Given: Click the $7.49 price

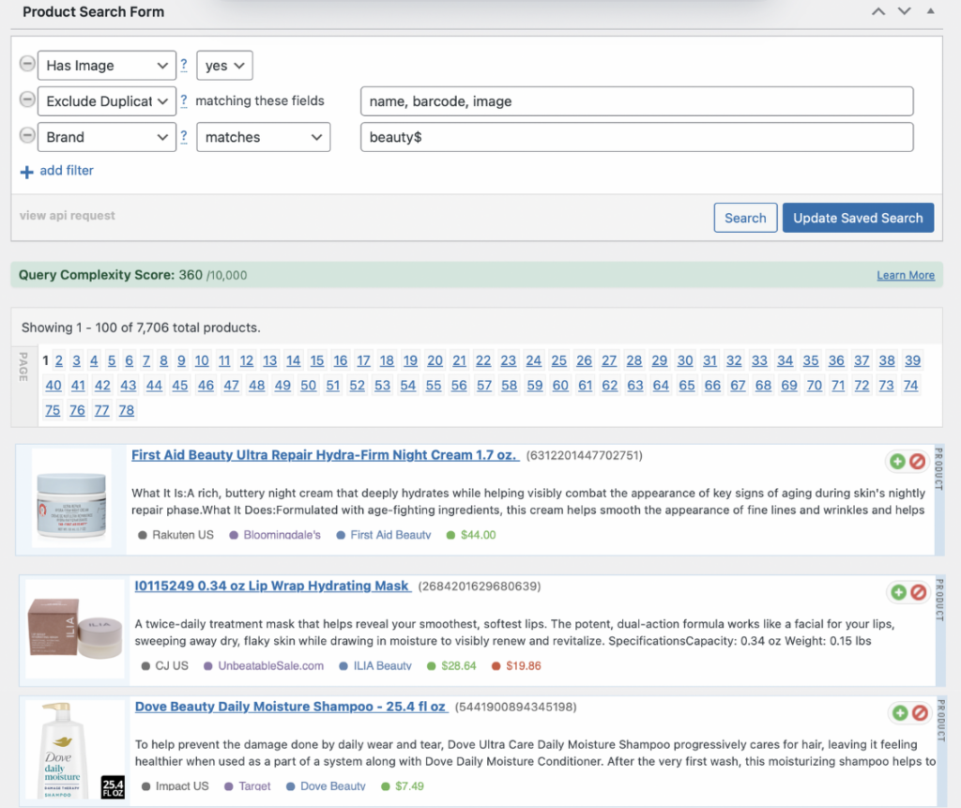Looking at the screenshot, I should 409,785.
